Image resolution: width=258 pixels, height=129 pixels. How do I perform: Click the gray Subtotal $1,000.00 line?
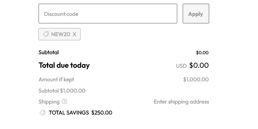pos(62,91)
